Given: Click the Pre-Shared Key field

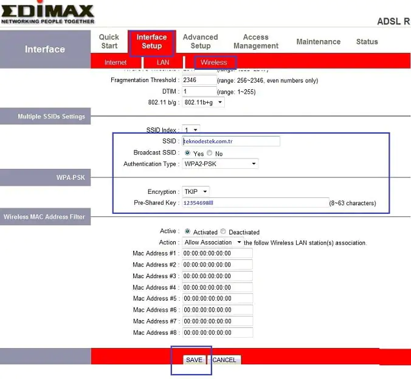Looking at the screenshot, I should [x=254, y=202].
